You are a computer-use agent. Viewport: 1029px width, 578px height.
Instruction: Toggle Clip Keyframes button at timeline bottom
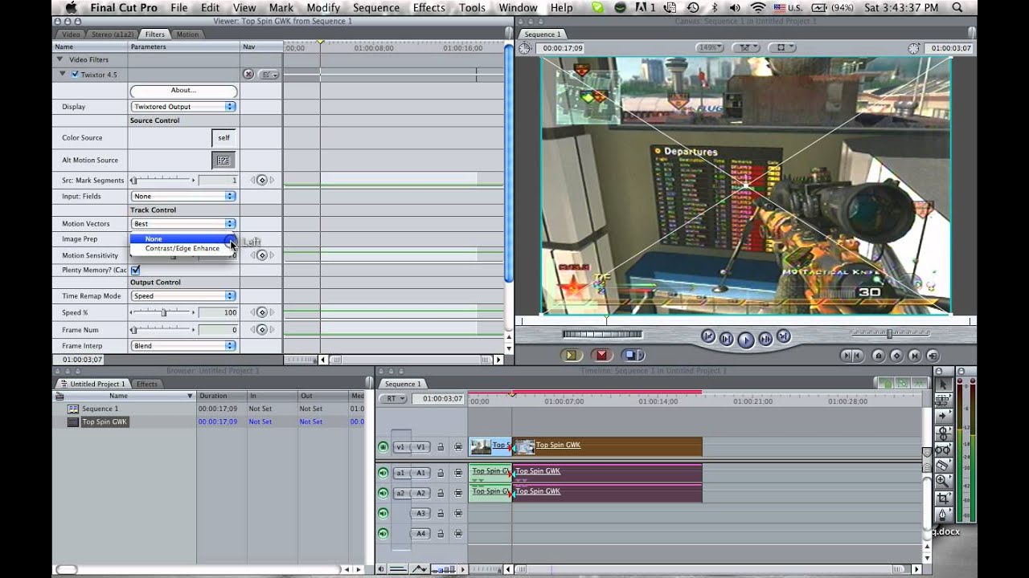tap(397, 569)
